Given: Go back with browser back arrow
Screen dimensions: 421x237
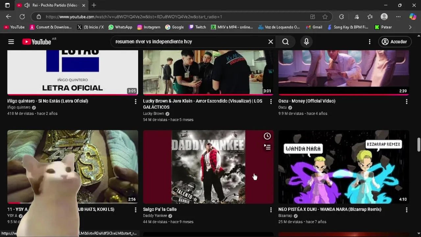Looking at the screenshot, I should [x=9, y=17].
